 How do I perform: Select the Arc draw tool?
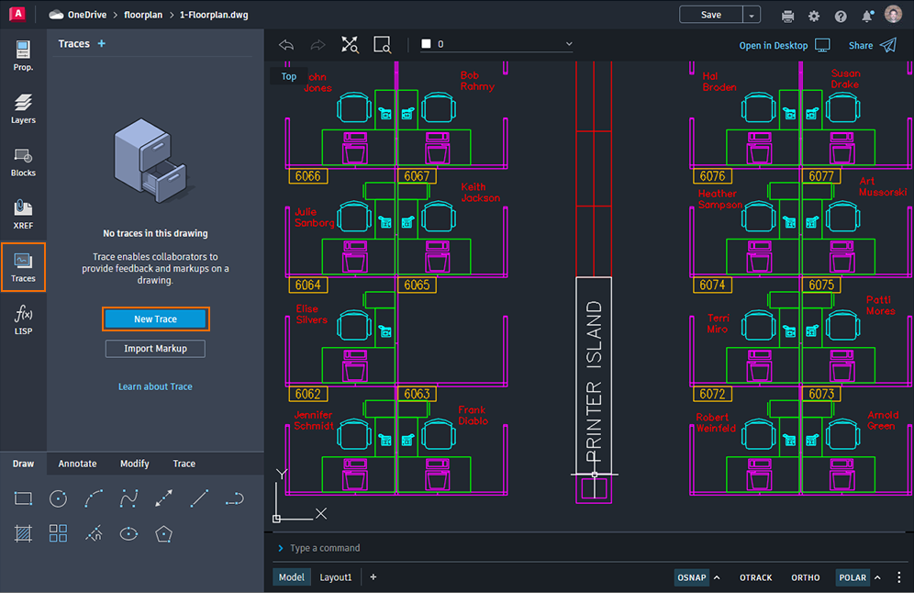[94, 498]
